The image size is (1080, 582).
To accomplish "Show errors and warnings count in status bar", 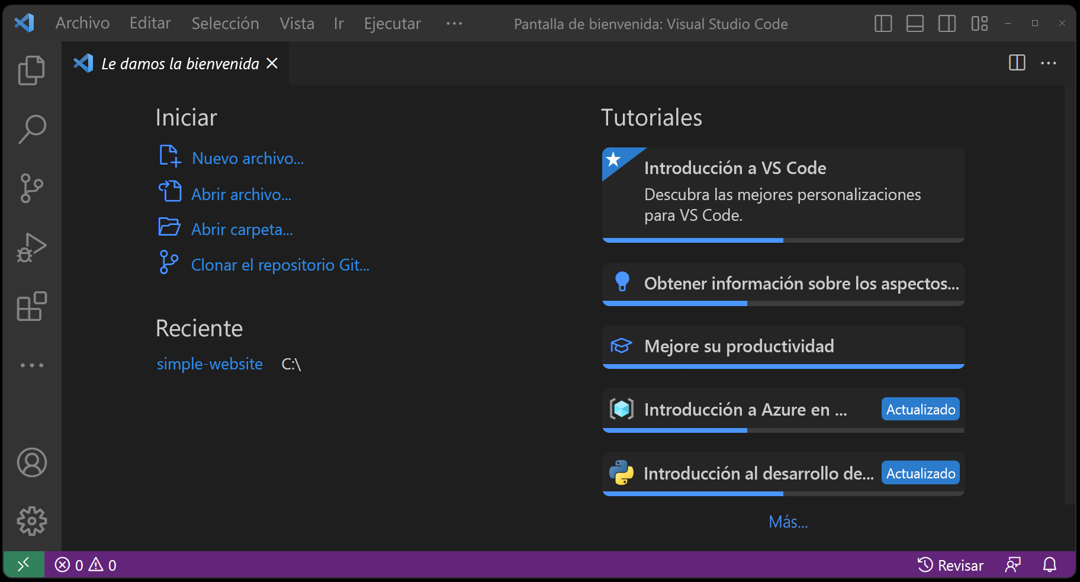I will [86, 565].
